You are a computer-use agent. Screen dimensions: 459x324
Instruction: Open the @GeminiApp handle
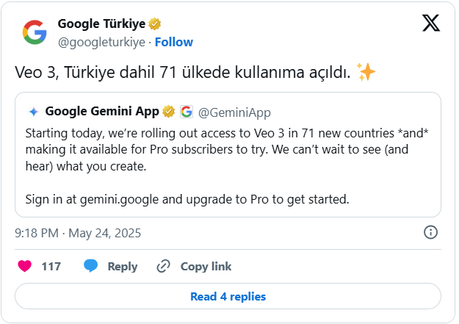[234, 112]
